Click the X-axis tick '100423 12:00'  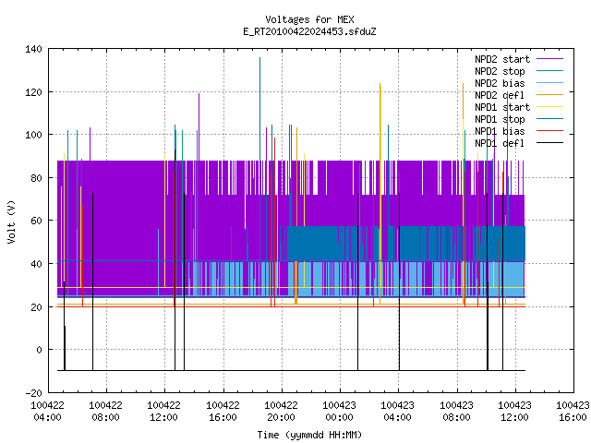click(515, 412)
